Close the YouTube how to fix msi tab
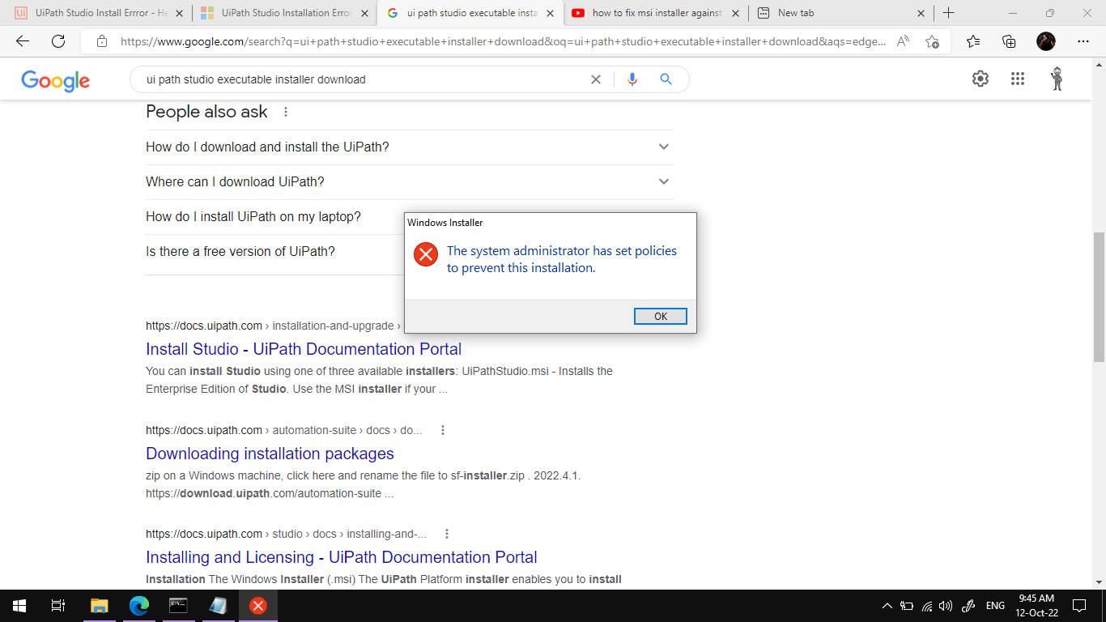Viewport: 1106px width, 622px height. 735,13
